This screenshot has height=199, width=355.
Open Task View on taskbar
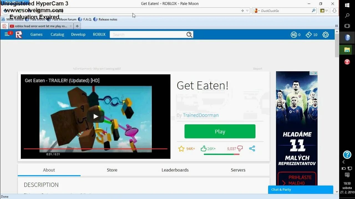(347, 26)
